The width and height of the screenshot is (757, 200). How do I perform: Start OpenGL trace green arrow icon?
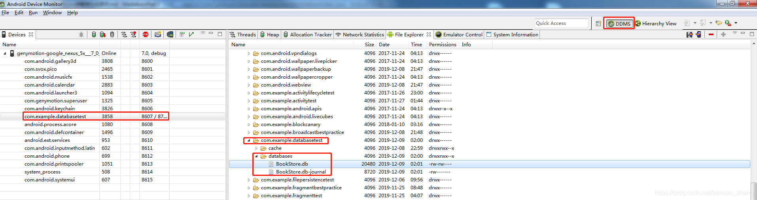point(191,34)
